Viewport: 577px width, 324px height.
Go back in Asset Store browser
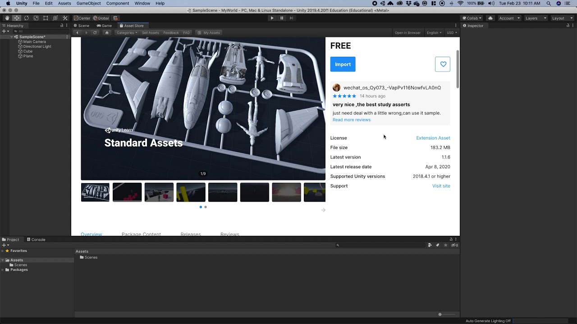(x=77, y=32)
